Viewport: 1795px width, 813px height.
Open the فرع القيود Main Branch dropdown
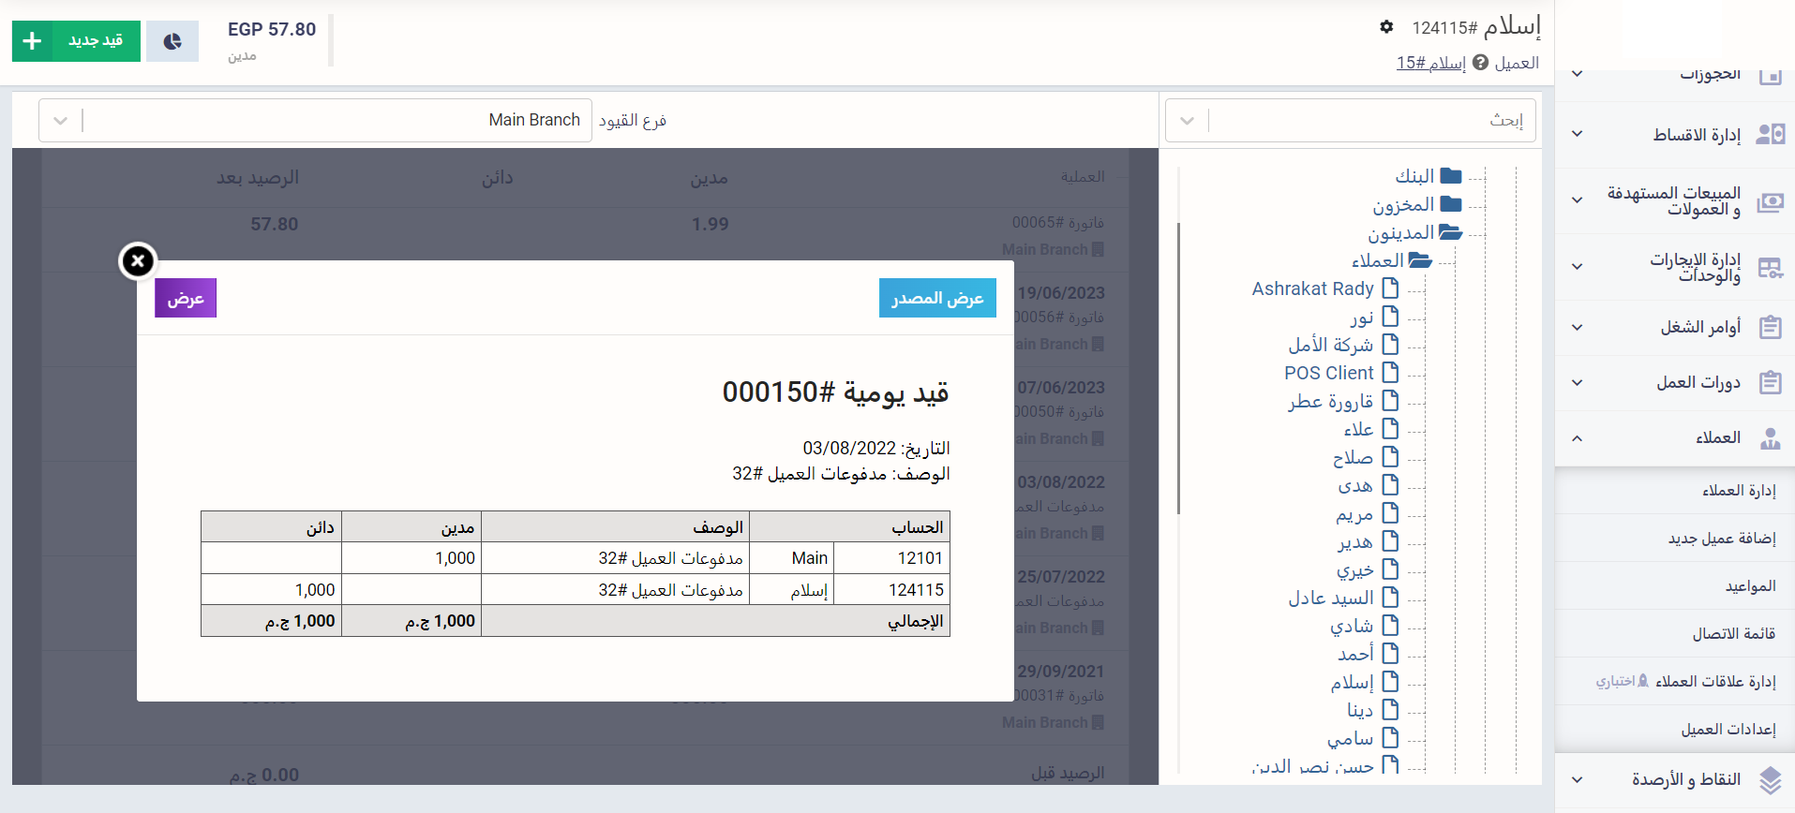tap(61, 121)
